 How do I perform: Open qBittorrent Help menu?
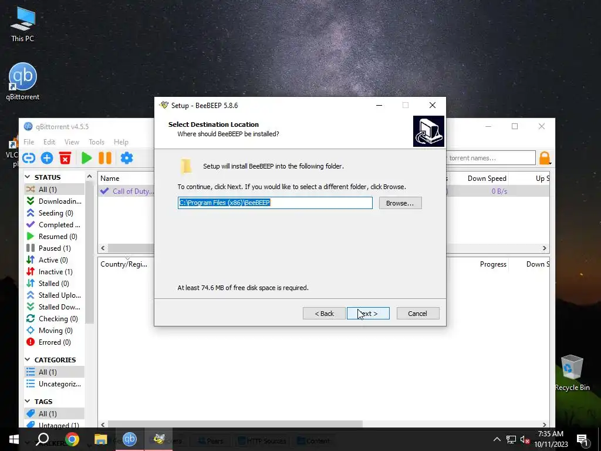[121, 142]
